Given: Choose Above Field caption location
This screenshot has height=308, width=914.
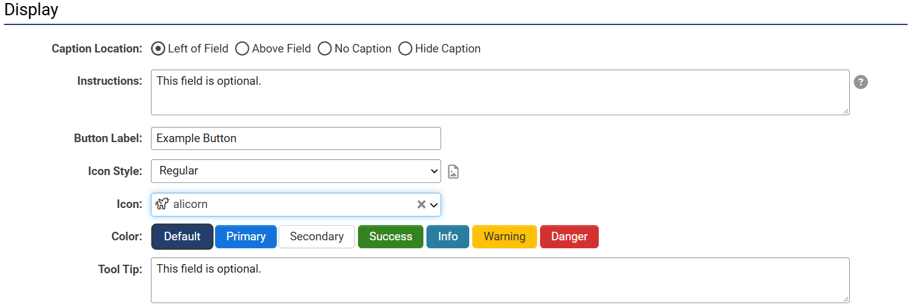Looking at the screenshot, I should [242, 49].
